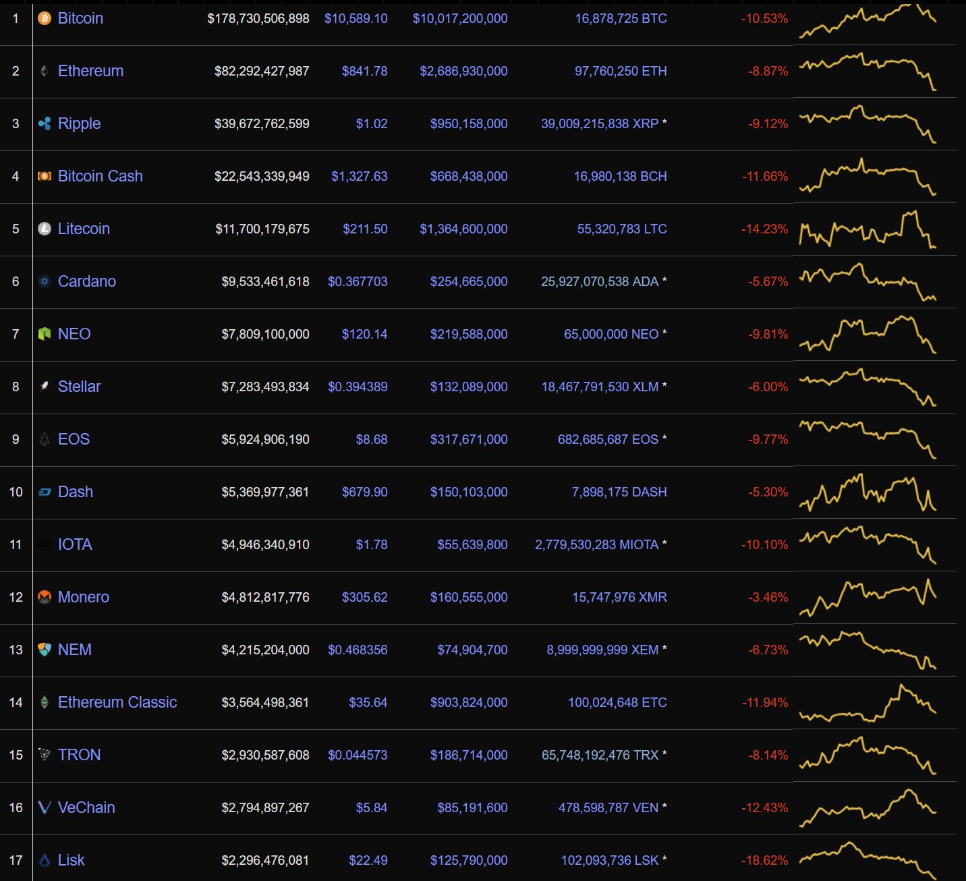Click Bitcoin's price link $10,589.10
Viewport: 966px width, 881px height.
click(x=356, y=18)
